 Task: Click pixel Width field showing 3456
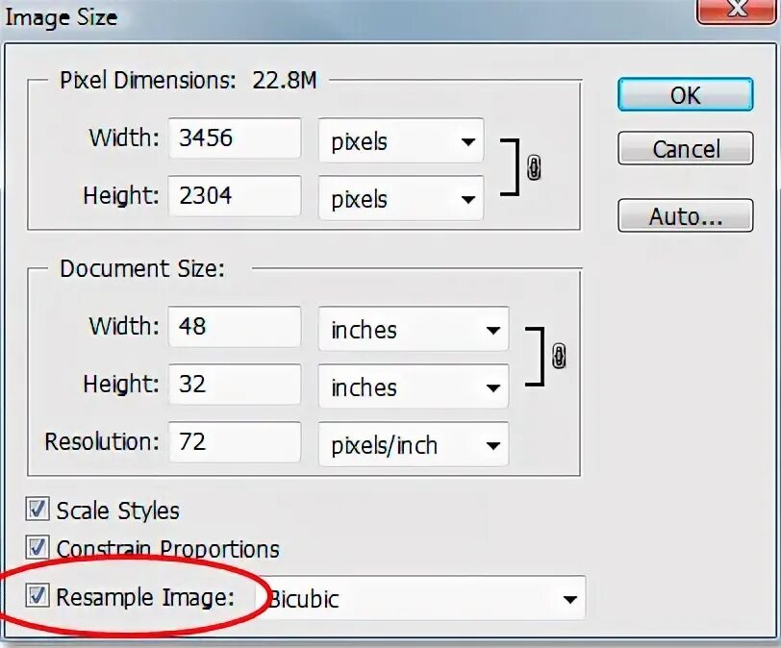tap(235, 138)
